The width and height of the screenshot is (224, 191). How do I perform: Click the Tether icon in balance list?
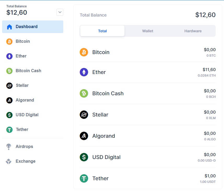84,178
